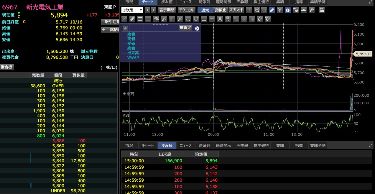This screenshot has width=375, height=194.
Task: Click the 出来高 column header in tick table
Action: [x=165, y=154]
